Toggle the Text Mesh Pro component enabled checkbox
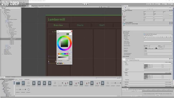 [125, 24]
